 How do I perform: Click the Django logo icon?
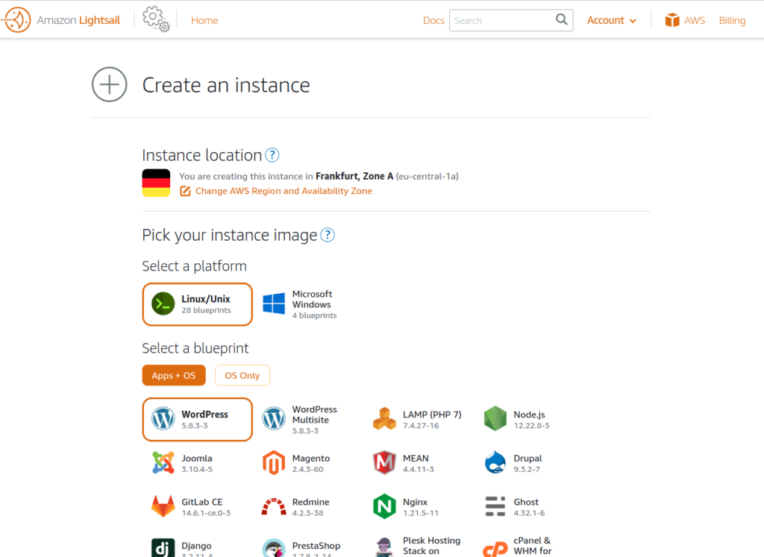pyautogui.click(x=163, y=548)
